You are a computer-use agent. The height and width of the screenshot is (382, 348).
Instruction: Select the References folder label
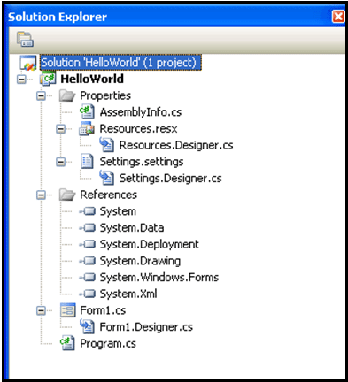pos(108,195)
